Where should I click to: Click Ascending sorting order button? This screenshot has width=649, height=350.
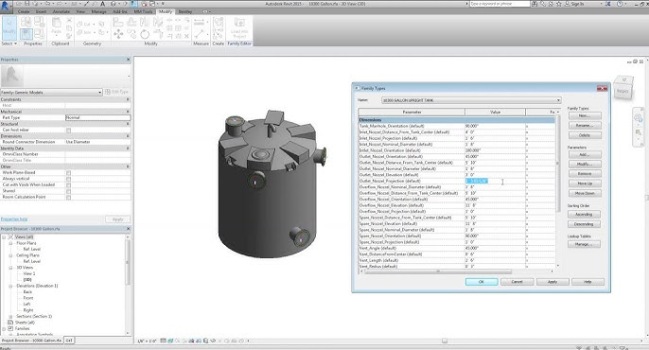pyautogui.click(x=585, y=215)
